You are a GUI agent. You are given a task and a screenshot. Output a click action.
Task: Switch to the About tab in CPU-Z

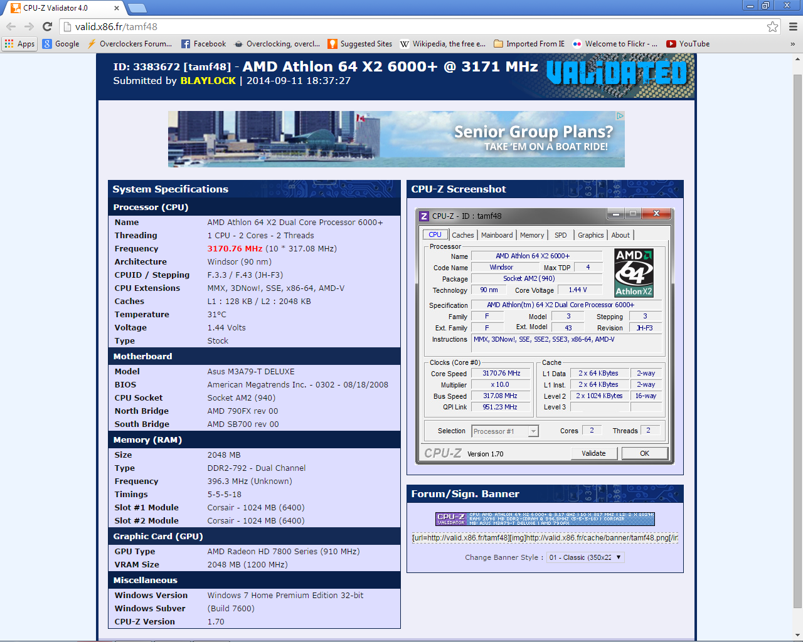pos(620,235)
